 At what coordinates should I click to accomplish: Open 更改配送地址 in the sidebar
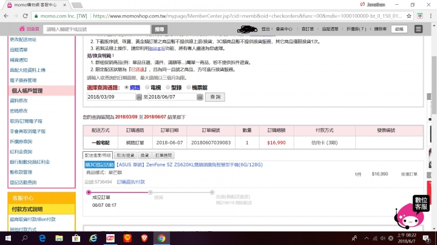23,39
